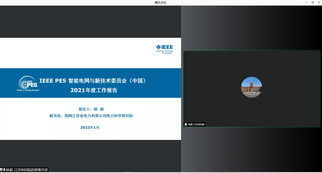Click the 2022年1月 date on the slide

(x=90, y=127)
